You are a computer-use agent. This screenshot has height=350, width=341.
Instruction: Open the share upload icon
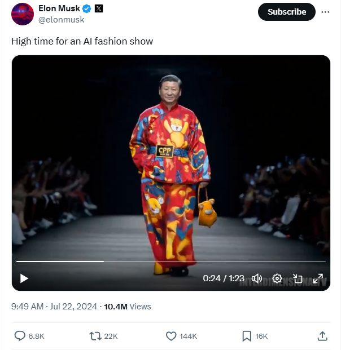point(322,336)
